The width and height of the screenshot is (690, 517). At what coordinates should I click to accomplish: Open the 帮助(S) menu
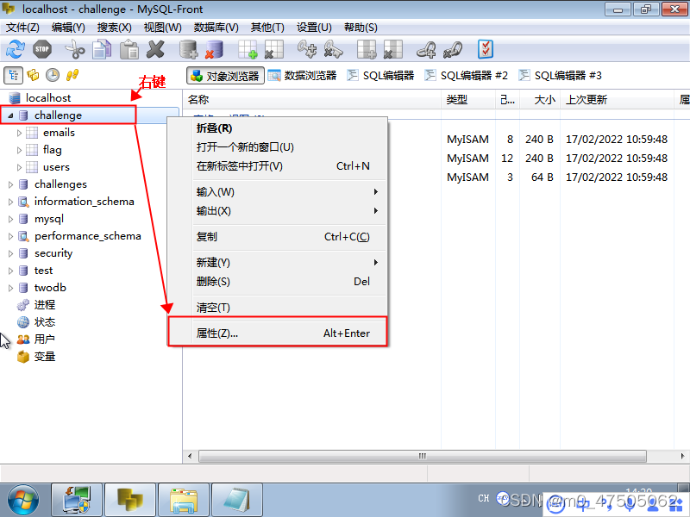(x=361, y=28)
